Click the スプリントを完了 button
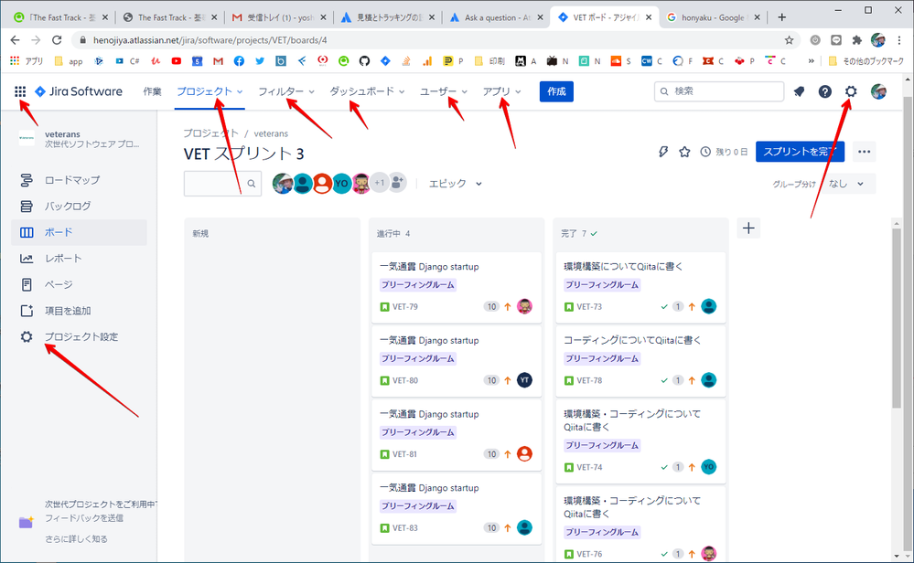 pyautogui.click(x=801, y=152)
